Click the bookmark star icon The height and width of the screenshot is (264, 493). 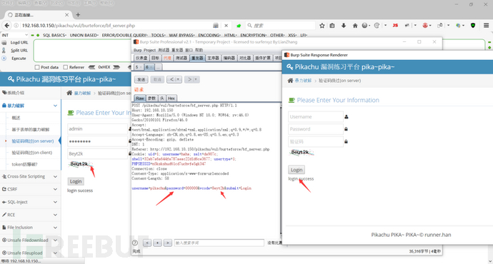coord(322,26)
